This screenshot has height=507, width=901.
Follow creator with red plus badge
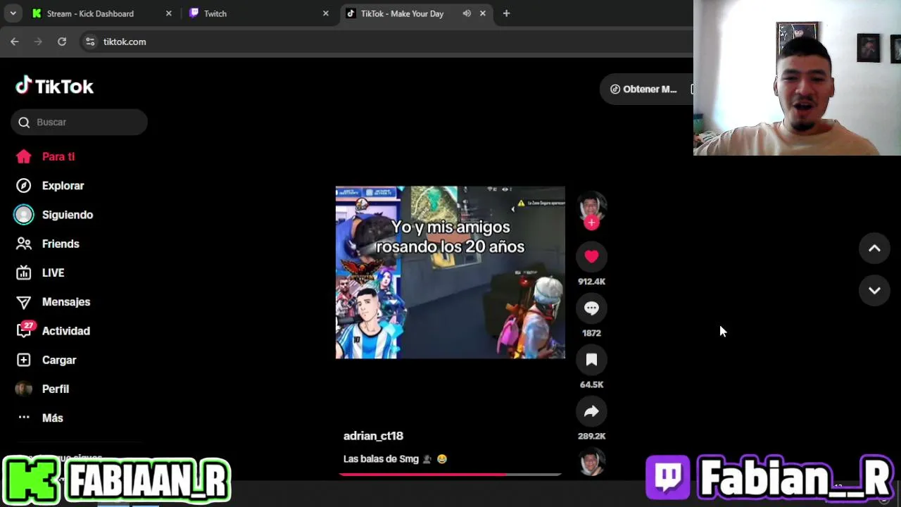[x=591, y=223]
